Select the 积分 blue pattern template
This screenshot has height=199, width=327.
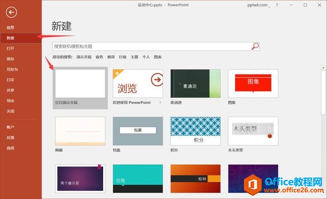click(x=195, y=131)
